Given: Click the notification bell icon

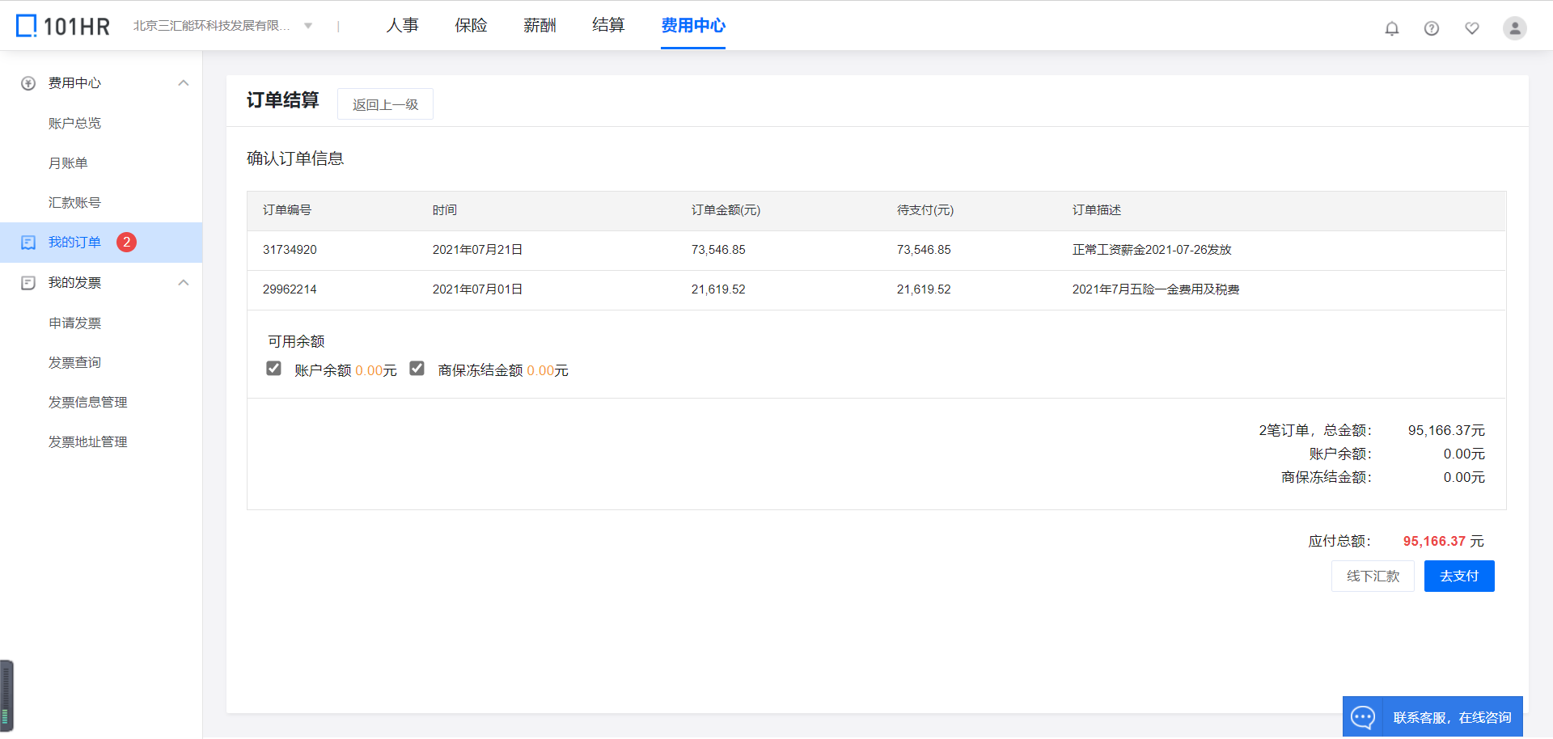Looking at the screenshot, I should click(x=1391, y=28).
